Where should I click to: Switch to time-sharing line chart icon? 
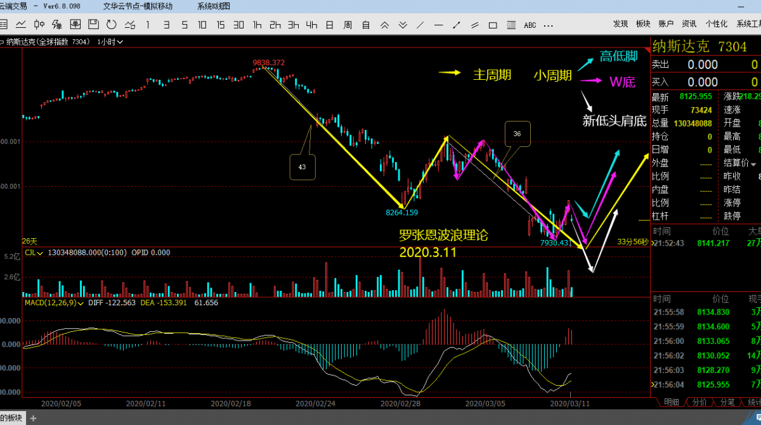pos(21,25)
